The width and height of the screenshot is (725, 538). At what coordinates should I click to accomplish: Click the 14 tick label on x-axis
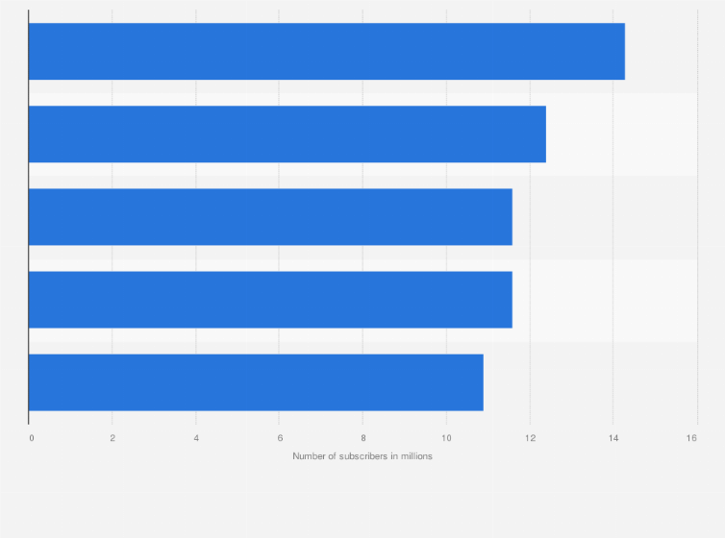pos(612,438)
